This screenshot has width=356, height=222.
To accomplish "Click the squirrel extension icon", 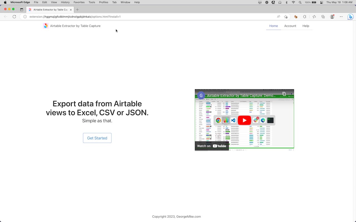I will [x=296, y=17].
